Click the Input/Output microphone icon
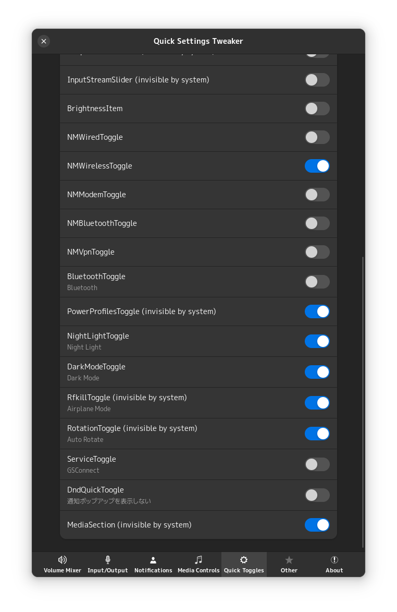The image size is (397, 612). (108, 560)
